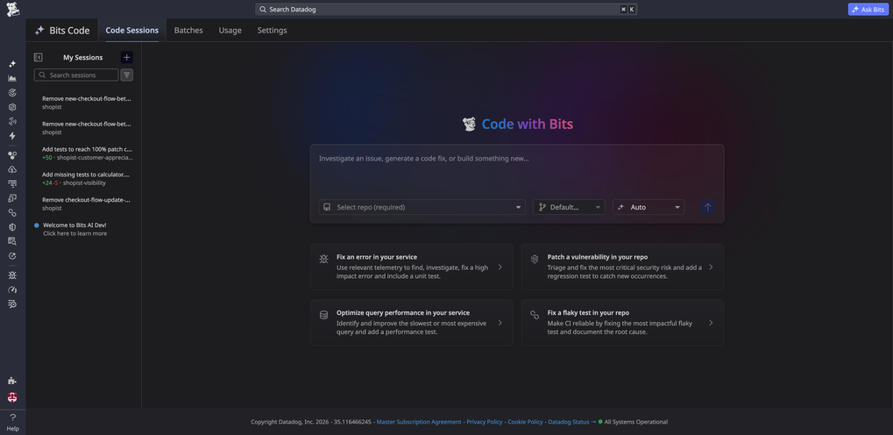
Task: Click the My Sessions heading
Action: click(x=83, y=57)
